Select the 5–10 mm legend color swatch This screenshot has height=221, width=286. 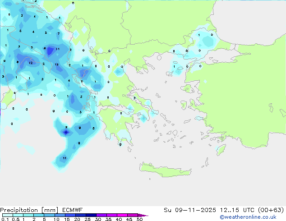click(49, 215)
